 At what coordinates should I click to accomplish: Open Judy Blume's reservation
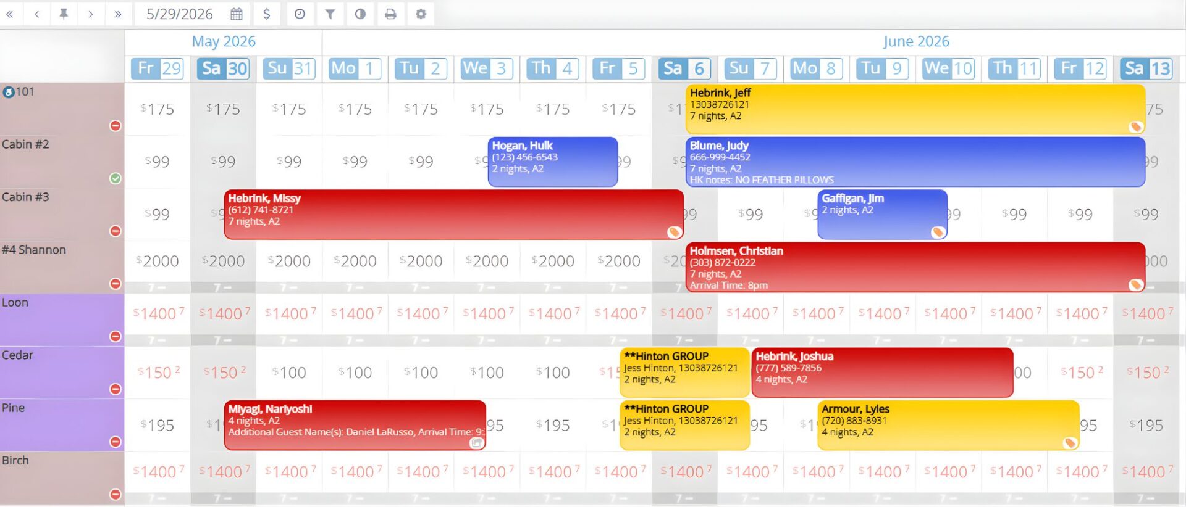[x=914, y=162]
